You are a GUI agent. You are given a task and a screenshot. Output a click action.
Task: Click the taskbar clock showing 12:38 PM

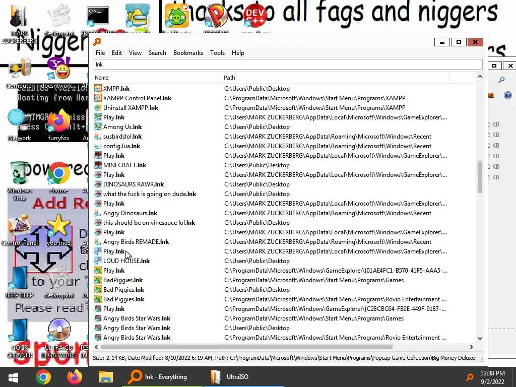point(492,377)
